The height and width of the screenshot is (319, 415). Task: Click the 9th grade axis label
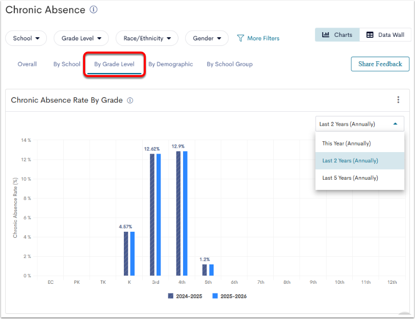click(313, 282)
